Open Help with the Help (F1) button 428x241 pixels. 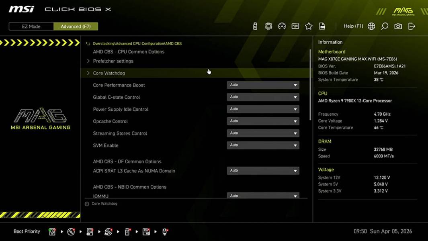coord(353,26)
